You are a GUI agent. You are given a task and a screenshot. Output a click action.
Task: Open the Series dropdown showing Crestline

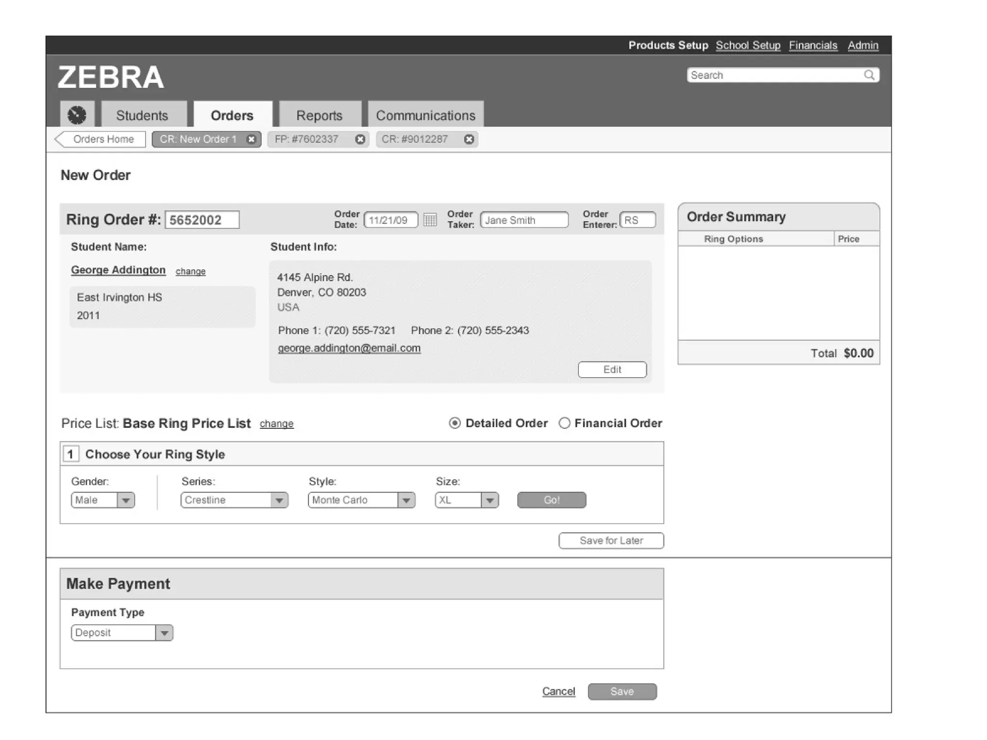click(x=279, y=500)
